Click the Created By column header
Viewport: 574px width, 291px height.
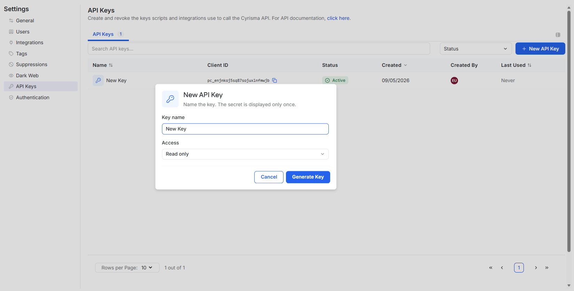click(464, 65)
